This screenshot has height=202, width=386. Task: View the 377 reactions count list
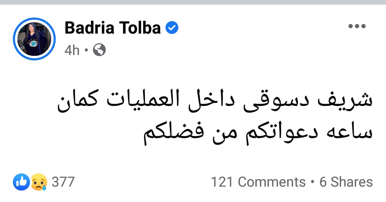(x=63, y=182)
